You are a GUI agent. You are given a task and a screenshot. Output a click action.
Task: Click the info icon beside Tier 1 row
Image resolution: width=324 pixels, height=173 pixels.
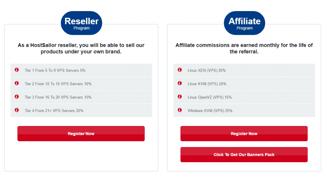pos(17,70)
